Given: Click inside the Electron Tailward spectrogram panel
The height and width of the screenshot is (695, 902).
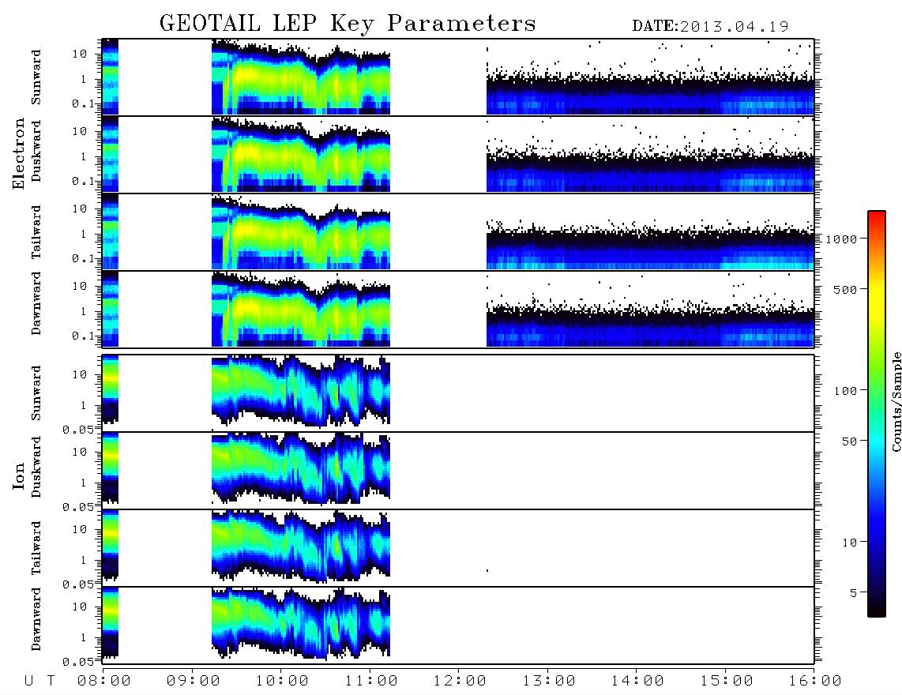Looking at the screenshot, I should (x=458, y=232).
